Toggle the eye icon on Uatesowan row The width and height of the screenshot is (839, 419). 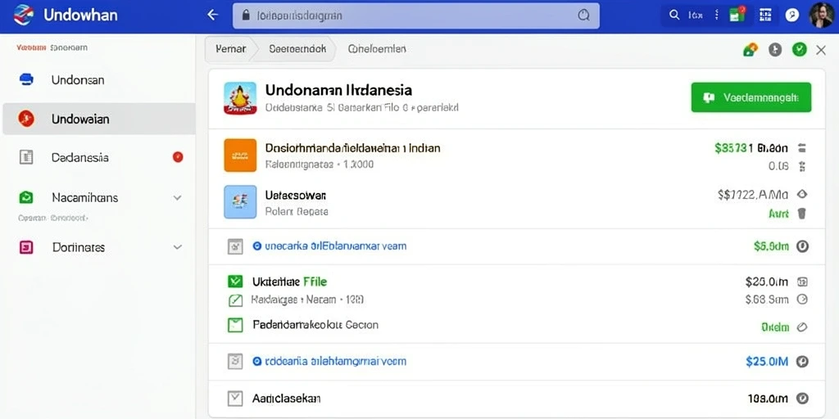[x=801, y=195]
